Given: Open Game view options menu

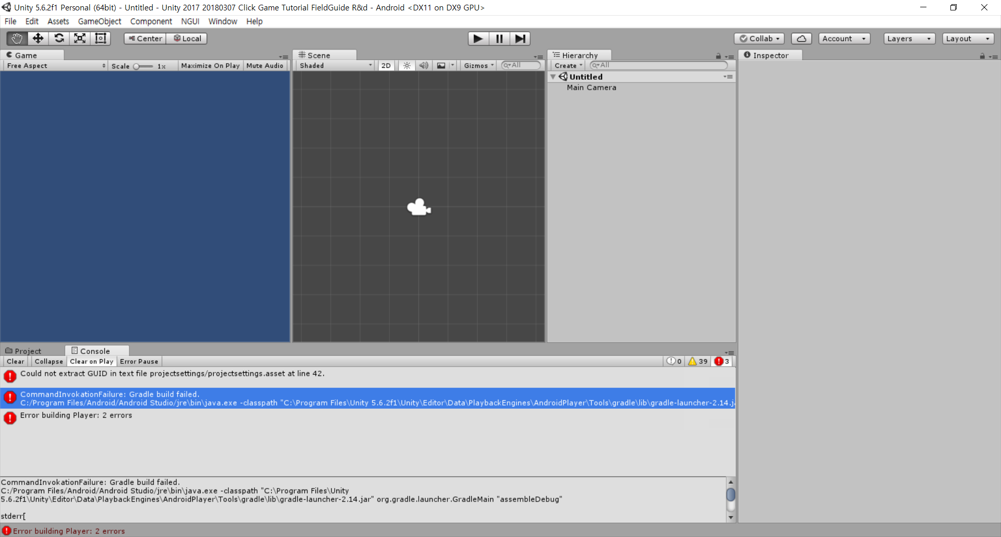Looking at the screenshot, I should [284, 57].
